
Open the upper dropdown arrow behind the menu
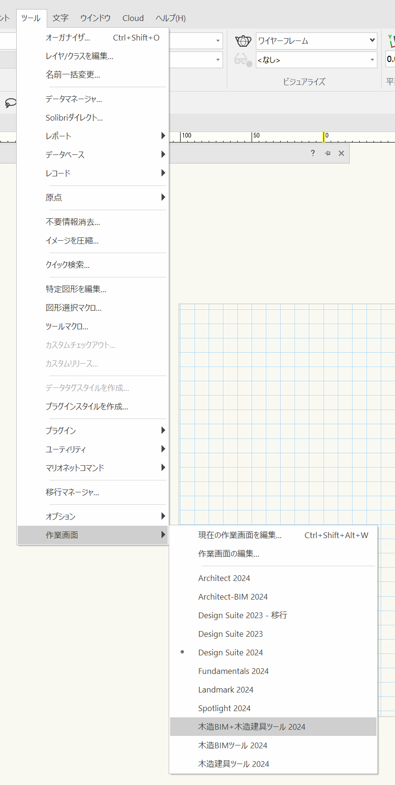click(218, 41)
